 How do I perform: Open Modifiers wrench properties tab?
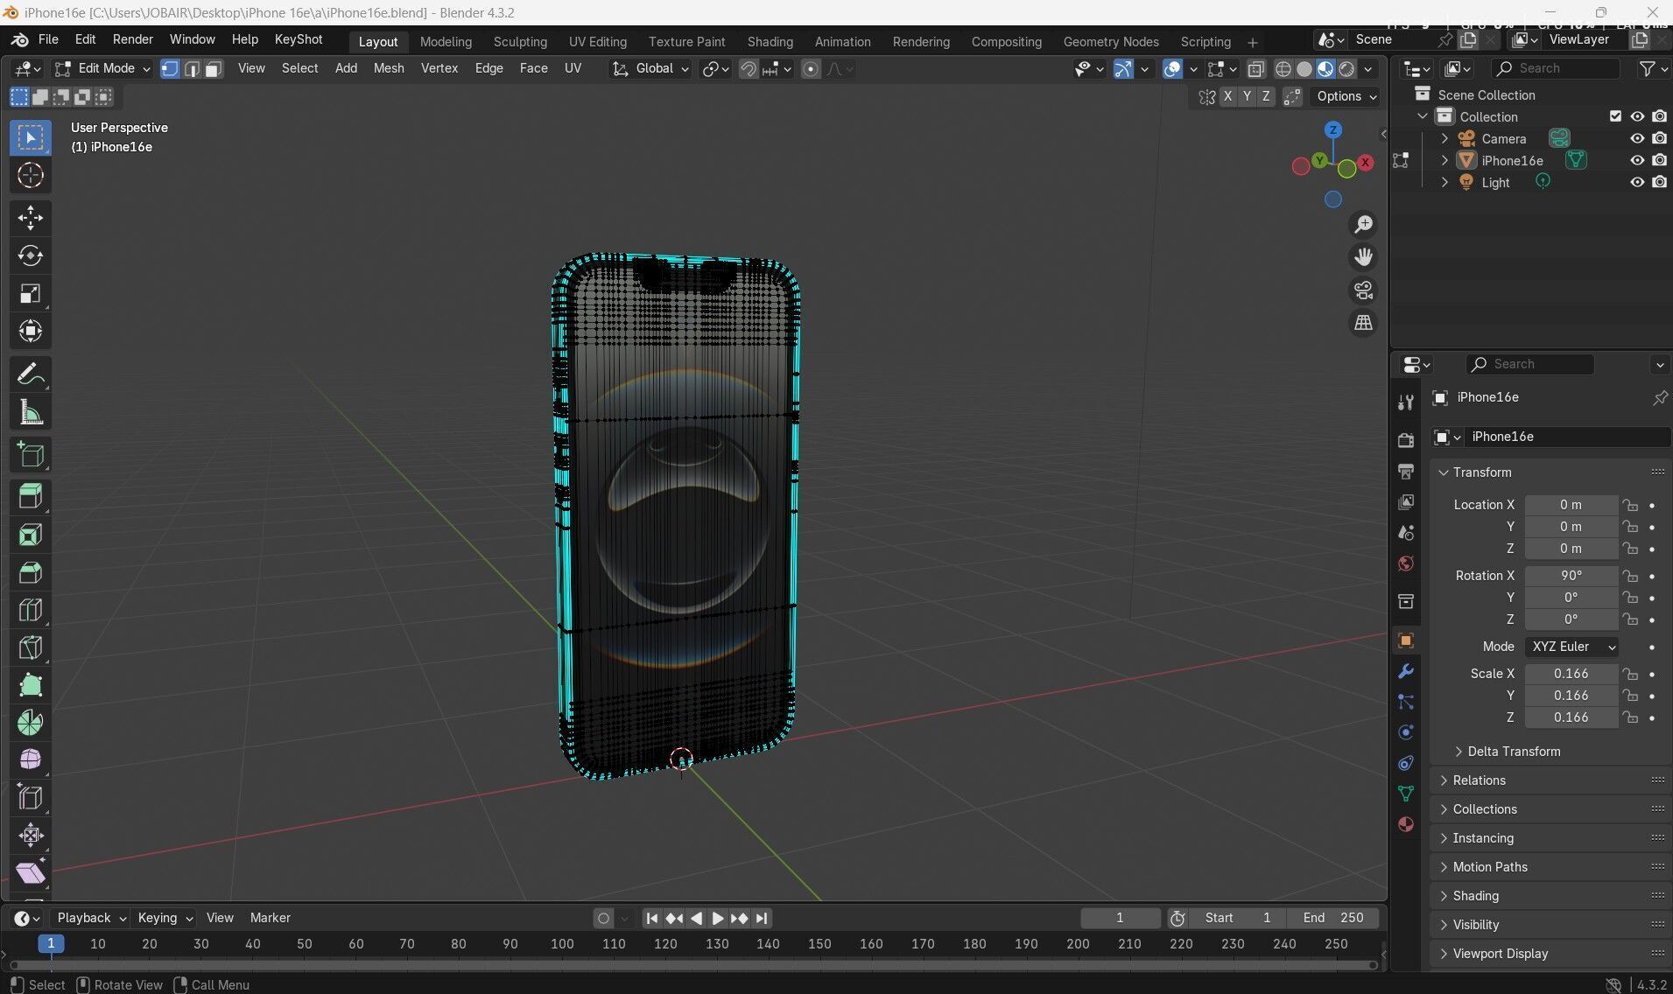1406,671
